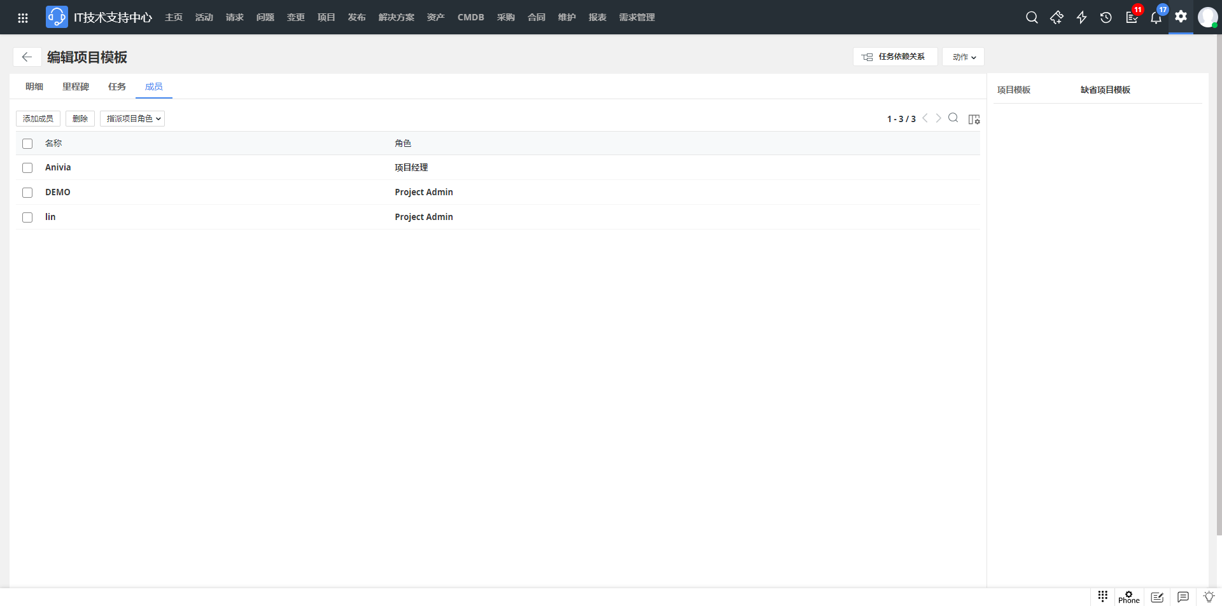
Task: Click 项目经理 role cell
Action: (411, 167)
